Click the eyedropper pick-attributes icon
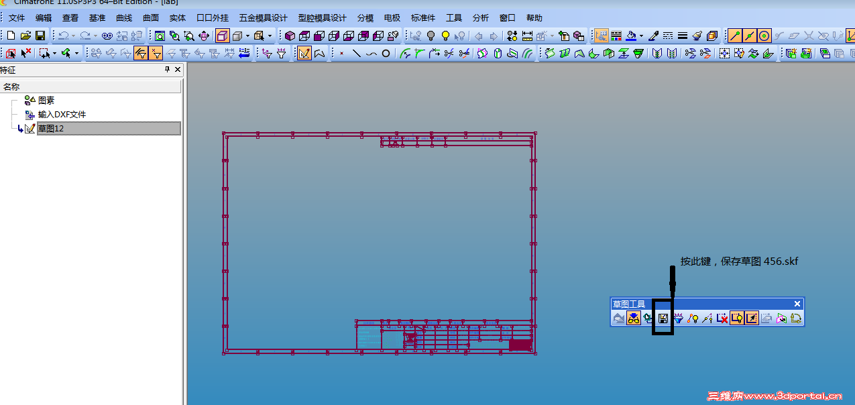 point(653,36)
